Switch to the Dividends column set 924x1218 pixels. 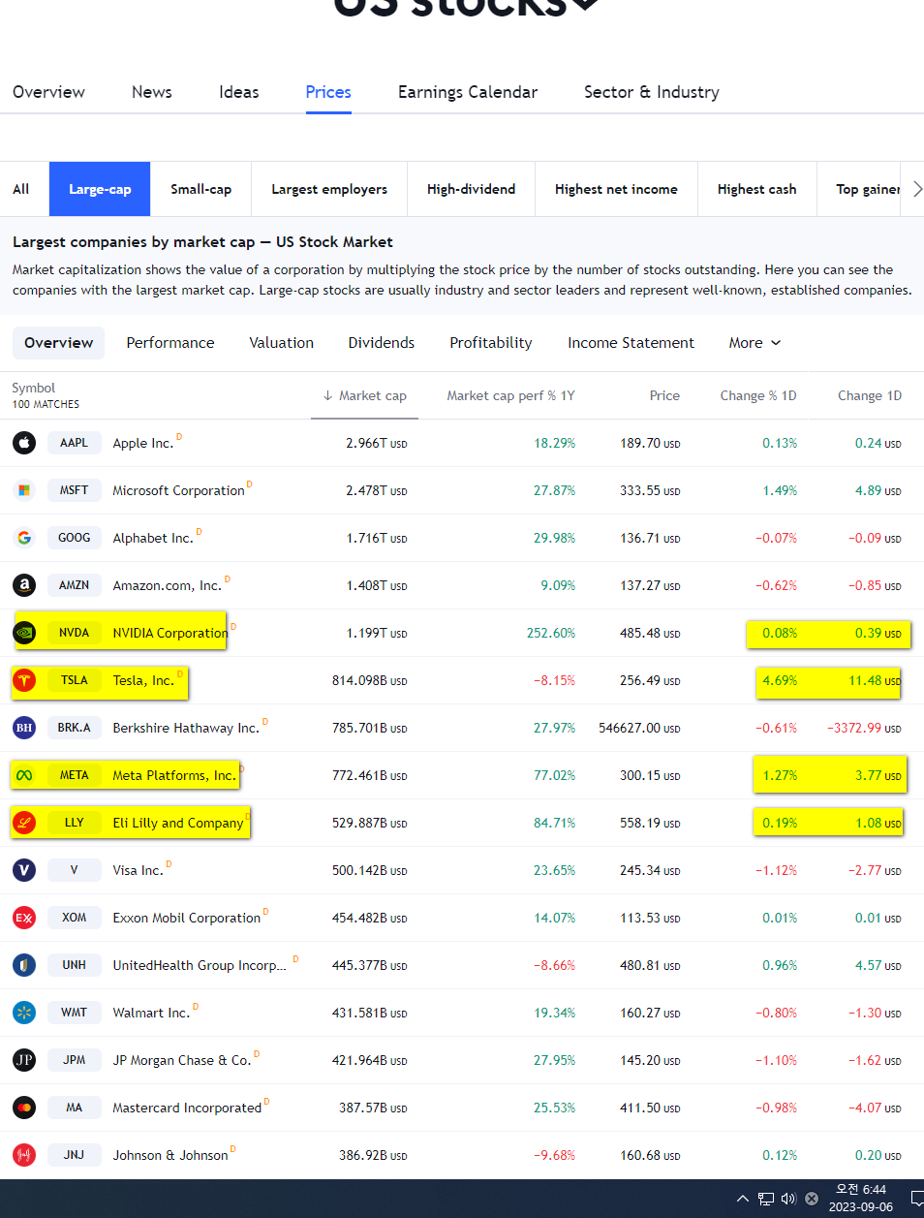(x=382, y=343)
